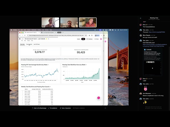170x127 pixels.
Task: Select the red-shirt presenter video thumbnail
Action: pos(88,22)
